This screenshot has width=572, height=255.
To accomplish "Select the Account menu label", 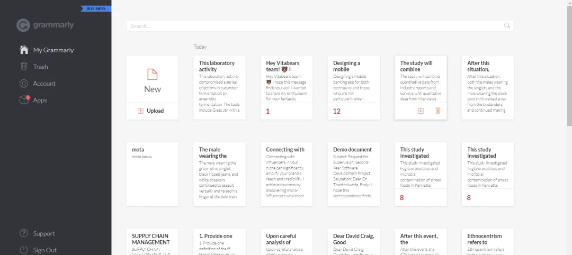I will tap(44, 84).
